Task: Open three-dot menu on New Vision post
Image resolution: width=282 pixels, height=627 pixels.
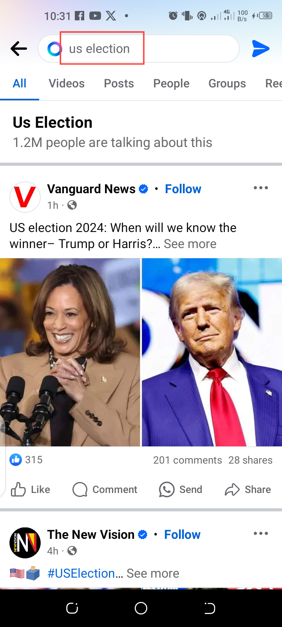Action: 261,533
